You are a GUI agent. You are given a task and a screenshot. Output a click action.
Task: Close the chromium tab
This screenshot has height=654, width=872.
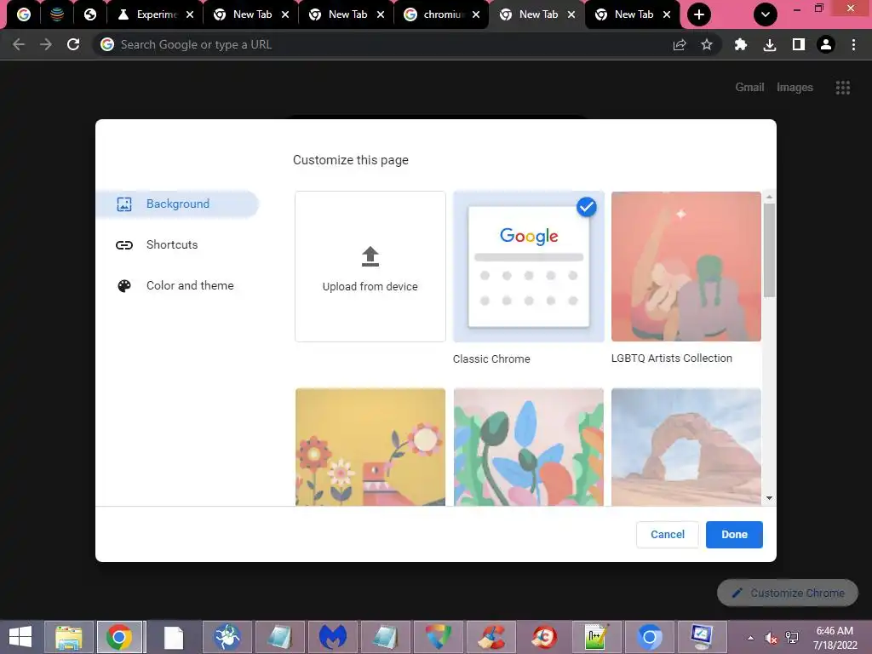click(x=476, y=14)
